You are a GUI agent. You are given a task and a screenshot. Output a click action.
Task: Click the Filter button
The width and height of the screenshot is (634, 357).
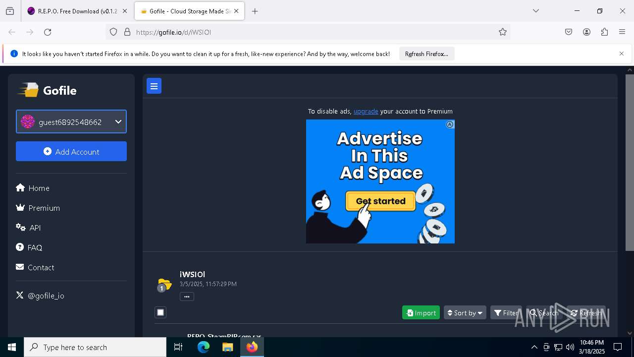click(x=506, y=312)
